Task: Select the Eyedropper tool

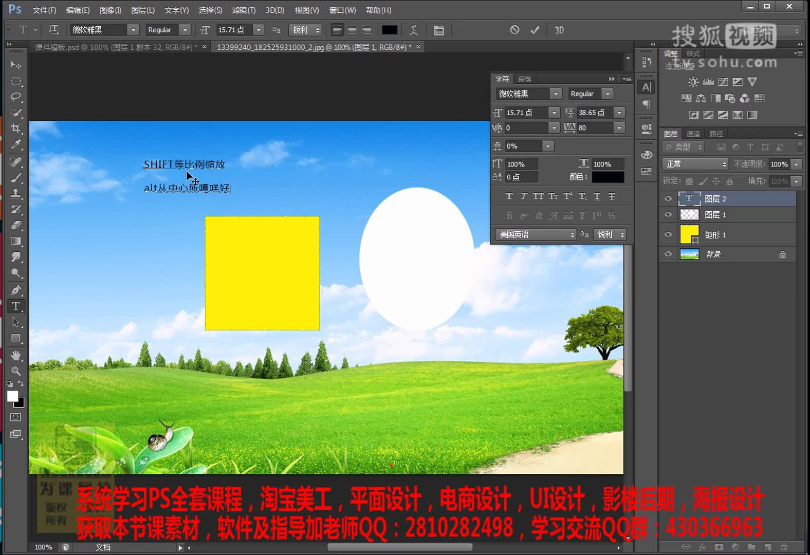Action: click(x=16, y=144)
